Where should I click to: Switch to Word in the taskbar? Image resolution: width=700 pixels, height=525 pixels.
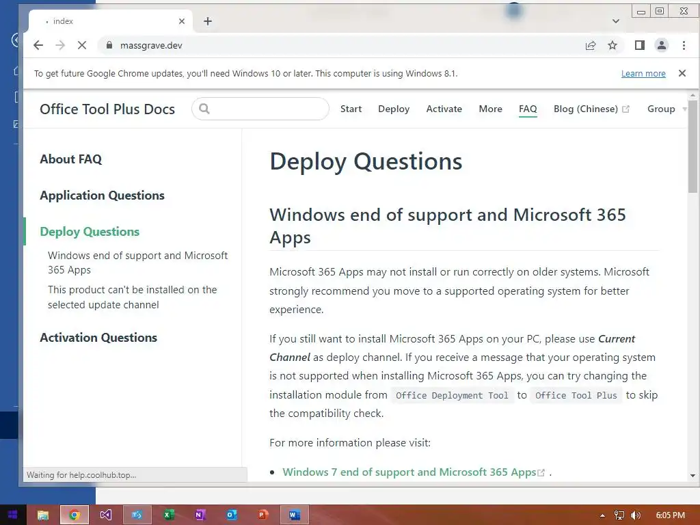coord(294,515)
